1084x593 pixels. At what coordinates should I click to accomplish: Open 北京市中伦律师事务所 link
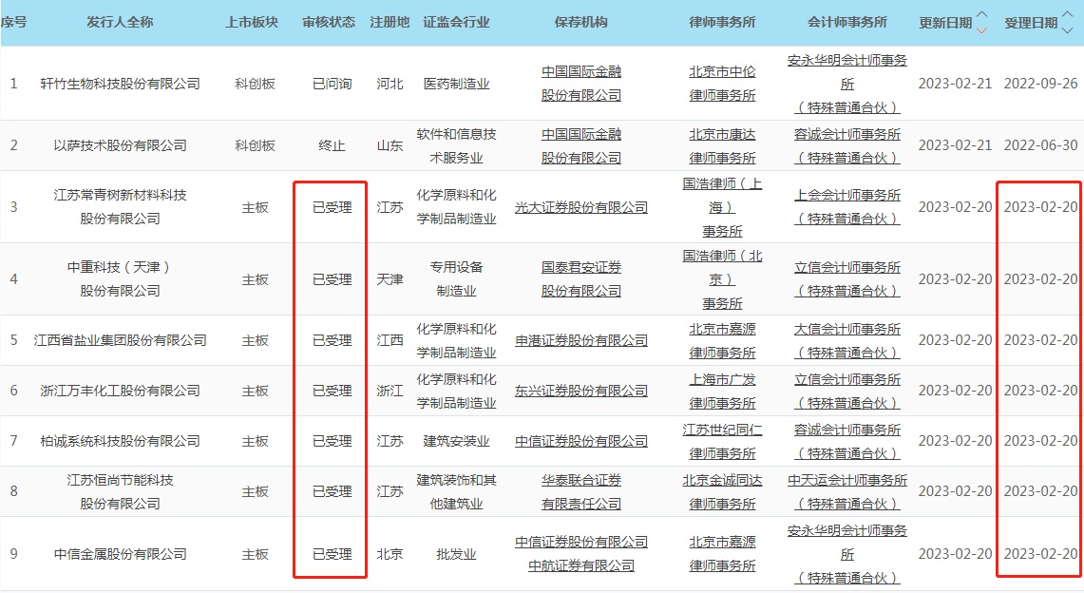(x=722, y=84)
